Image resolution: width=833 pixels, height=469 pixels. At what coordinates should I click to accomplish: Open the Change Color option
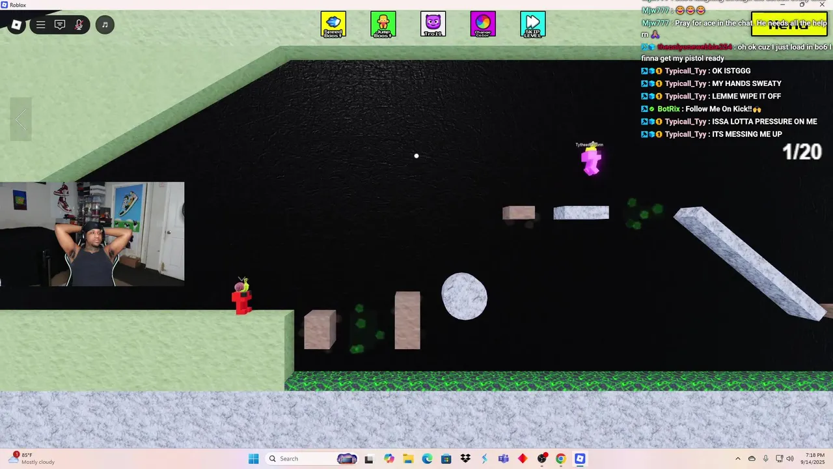[483, 24]
